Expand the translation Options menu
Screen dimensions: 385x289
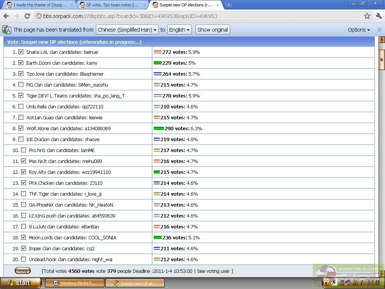(358, 30)
